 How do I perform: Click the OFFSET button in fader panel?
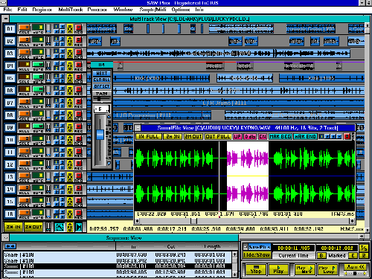click(102, 86)
